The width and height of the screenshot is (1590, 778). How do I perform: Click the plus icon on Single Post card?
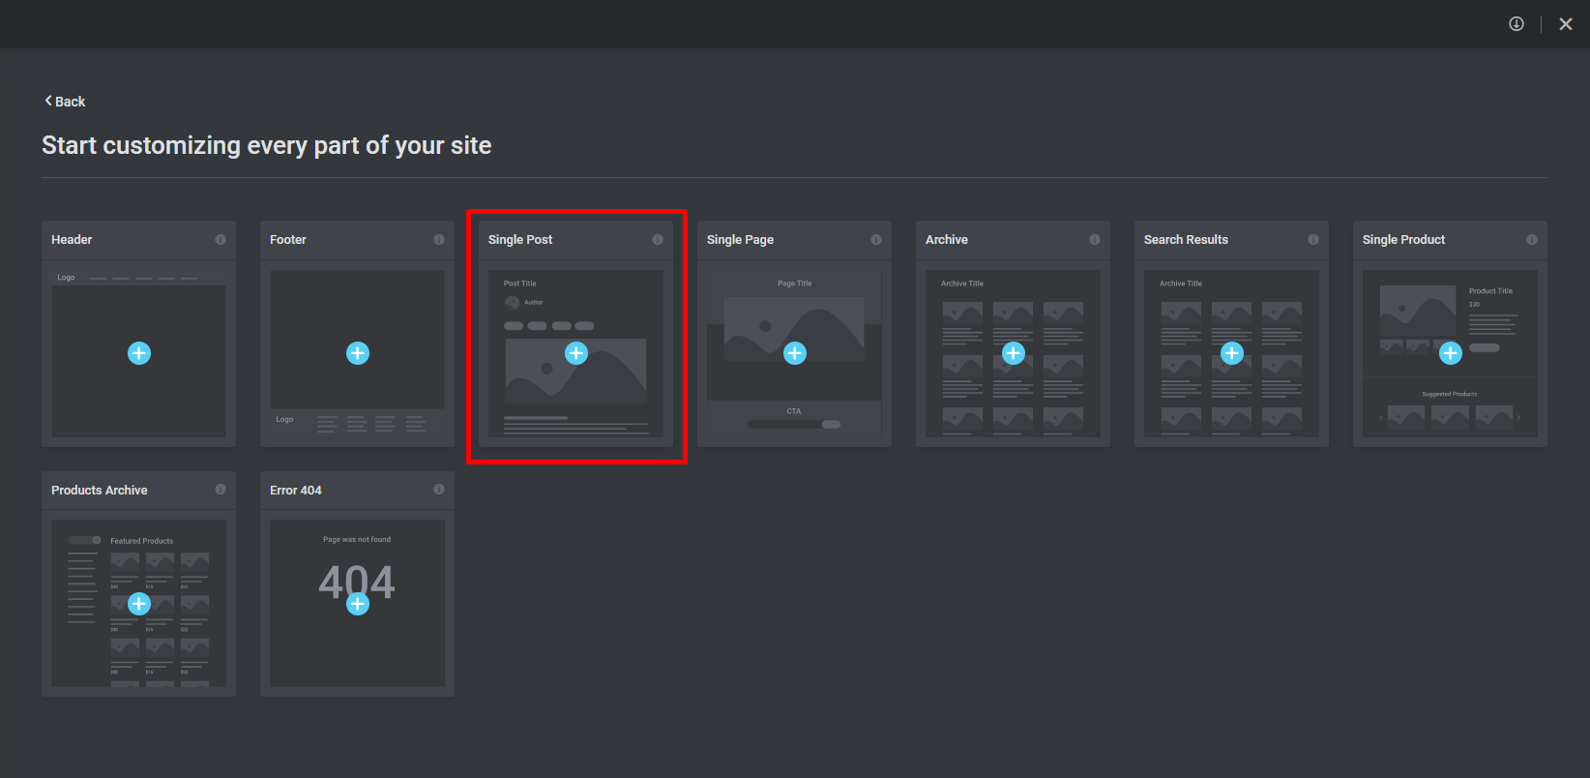(x=576, y=353)
